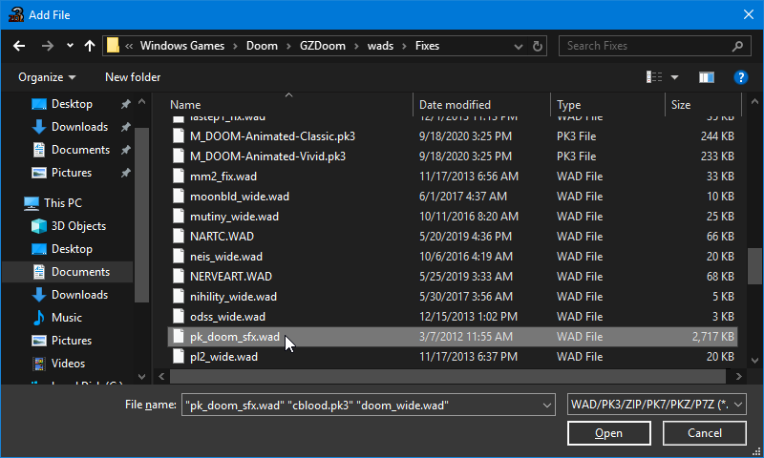Open the Help question mark icon
This screenshot has width=764, height=458.
click(x=740, y=77)
